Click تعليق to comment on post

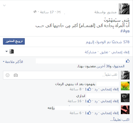click(x=104, y=52)
